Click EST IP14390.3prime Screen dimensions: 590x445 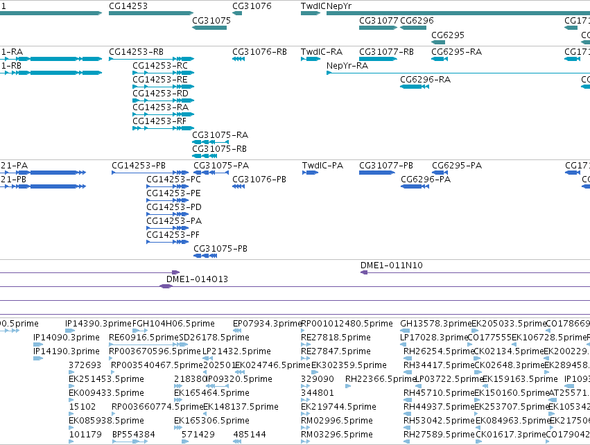pyautogui.click(x=98, y=324)
